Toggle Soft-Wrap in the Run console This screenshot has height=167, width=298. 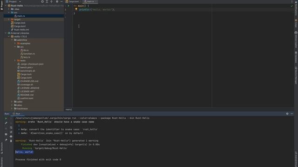click(x=11, y=128)
